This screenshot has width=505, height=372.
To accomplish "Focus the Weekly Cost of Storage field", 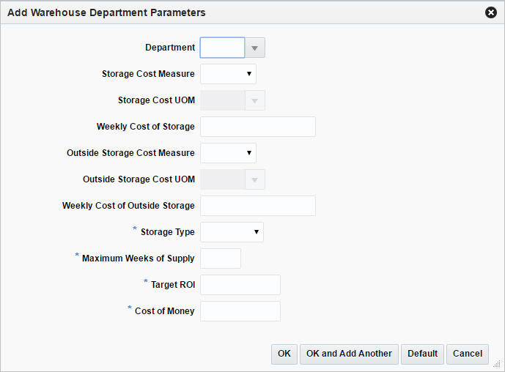I will pos(257,127).
